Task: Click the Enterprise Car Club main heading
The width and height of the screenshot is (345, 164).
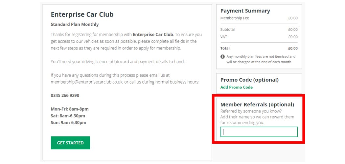Action: (82, 14)
